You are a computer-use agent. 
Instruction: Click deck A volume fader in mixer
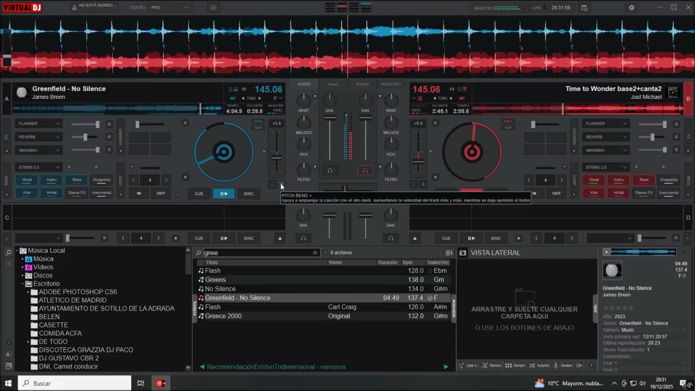point(330,119)
